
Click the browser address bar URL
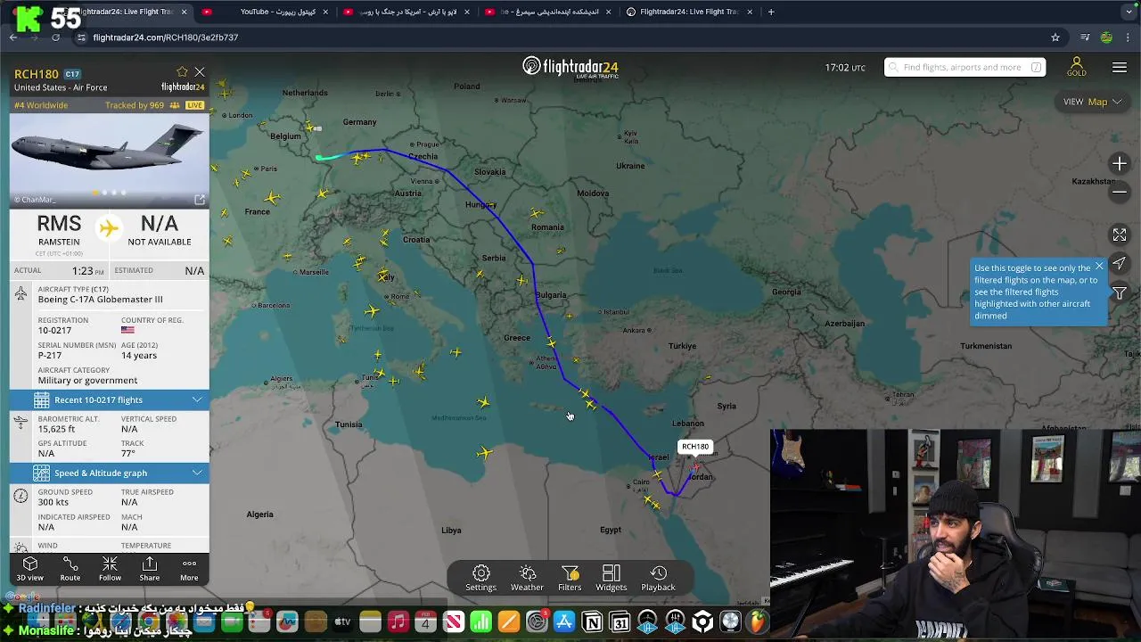click(x=166, y=37)
